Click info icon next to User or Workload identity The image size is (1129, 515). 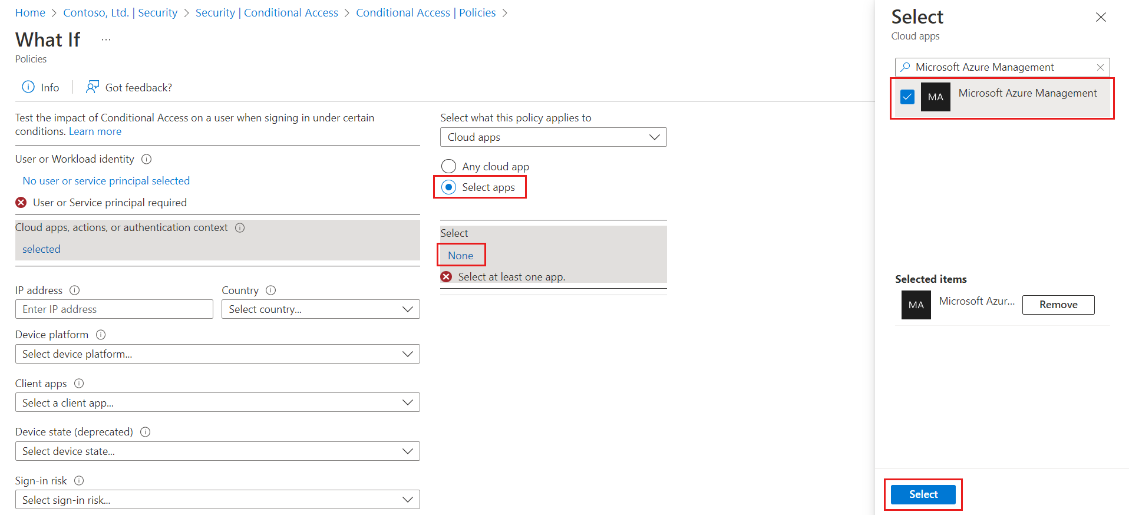click(147, 159)
